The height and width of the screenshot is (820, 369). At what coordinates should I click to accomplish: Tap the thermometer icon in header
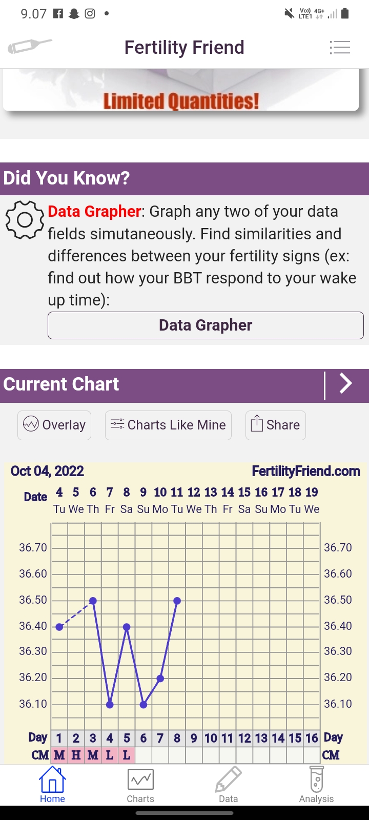pos(29,47)
